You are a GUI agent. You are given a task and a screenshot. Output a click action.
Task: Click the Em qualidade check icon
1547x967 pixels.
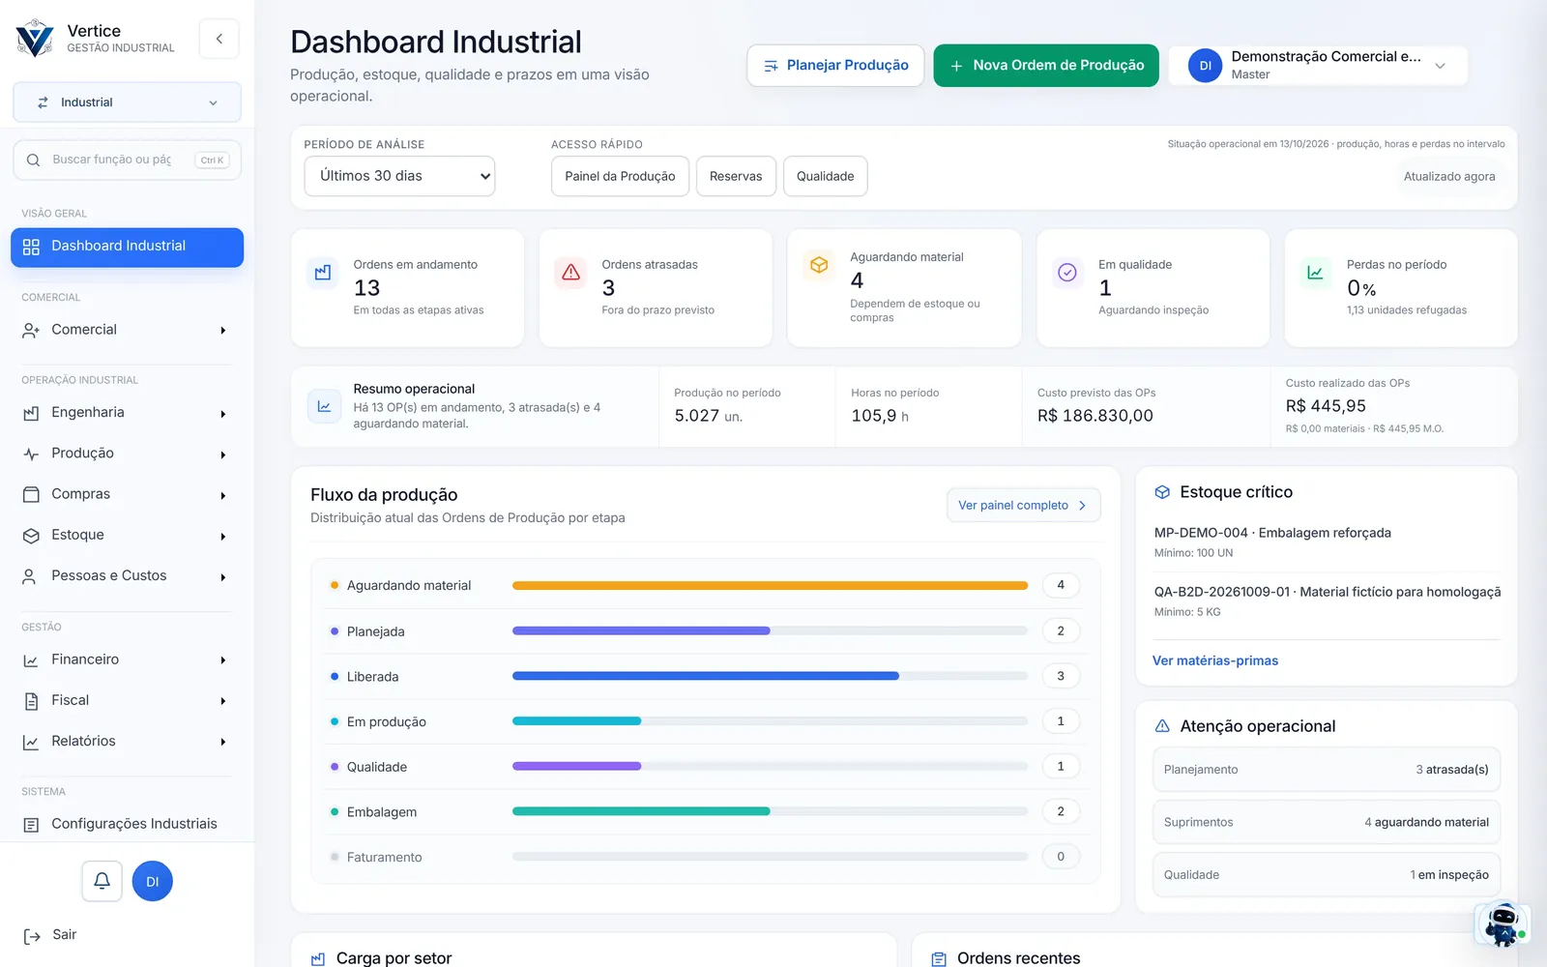1067,273
